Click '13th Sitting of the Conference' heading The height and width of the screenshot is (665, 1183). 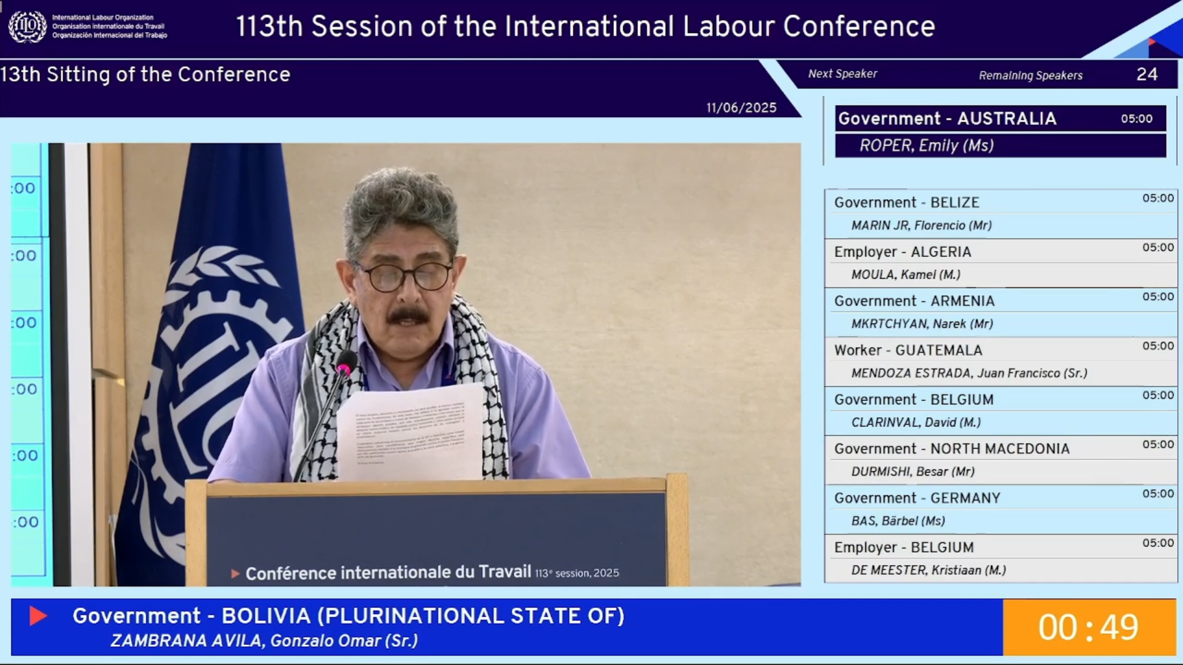coord(145,75)
